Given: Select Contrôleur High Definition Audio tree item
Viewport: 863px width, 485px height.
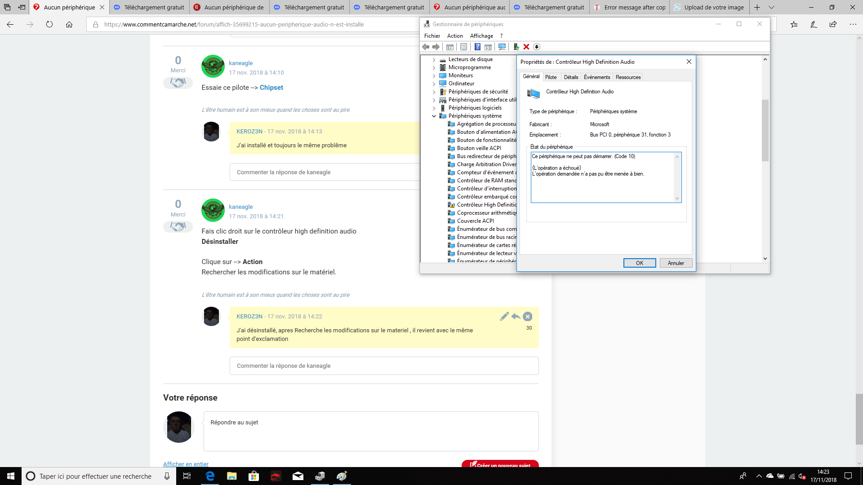Looking at the screenshot, I should (x=486, y=205).
